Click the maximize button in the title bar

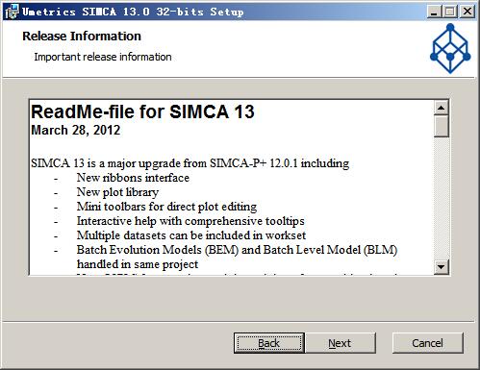pyautogui.click(x=450, y=12)
